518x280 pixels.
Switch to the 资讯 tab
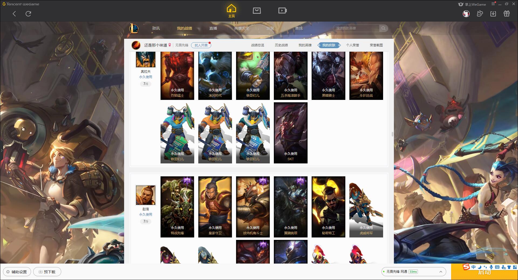156,28
